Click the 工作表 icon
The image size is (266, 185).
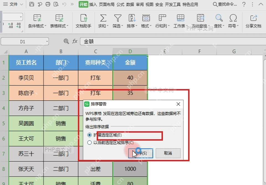point(180,18)
